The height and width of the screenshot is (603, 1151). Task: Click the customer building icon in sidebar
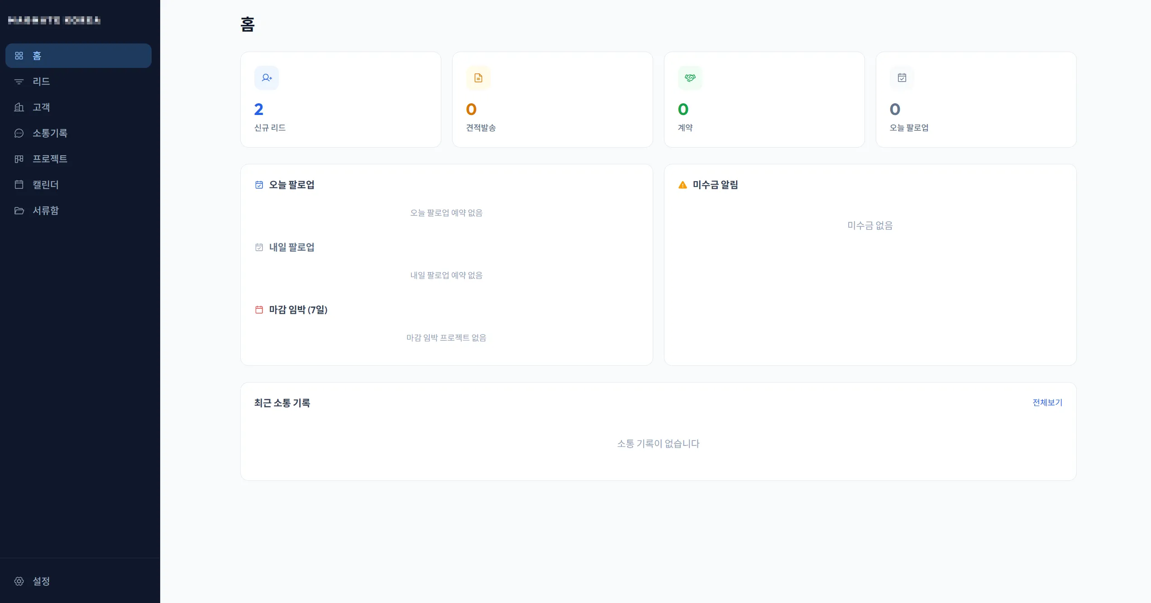tap(19, 107)
